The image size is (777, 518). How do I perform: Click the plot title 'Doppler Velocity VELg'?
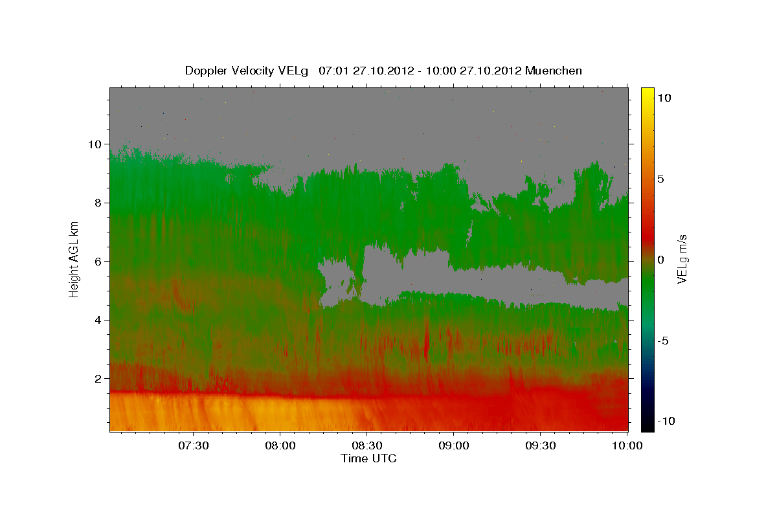pos(248,71)
